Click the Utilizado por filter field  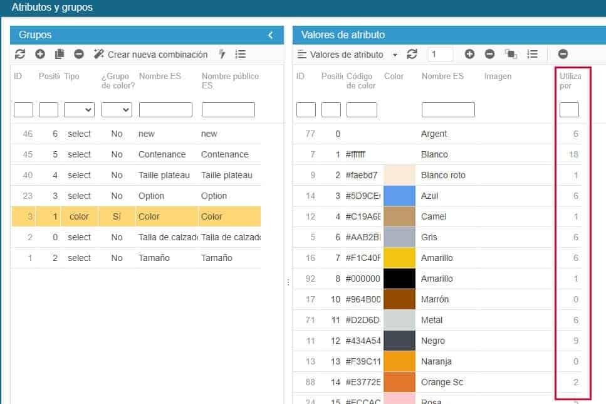coord(569,110)
